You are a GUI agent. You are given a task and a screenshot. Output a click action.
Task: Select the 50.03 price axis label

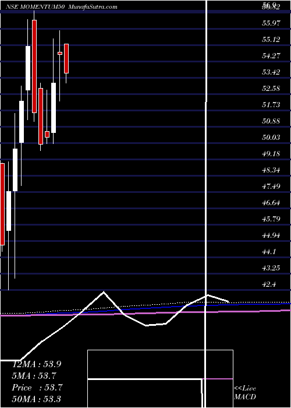271,138
